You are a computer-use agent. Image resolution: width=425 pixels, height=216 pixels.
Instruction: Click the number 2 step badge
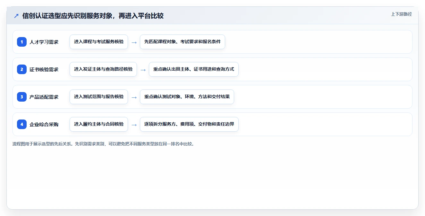22,69
